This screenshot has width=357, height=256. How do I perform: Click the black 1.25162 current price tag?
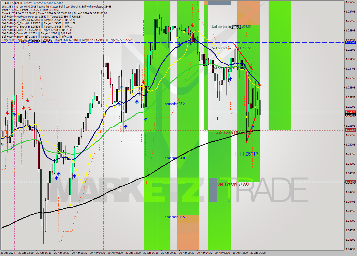[350, 115]
